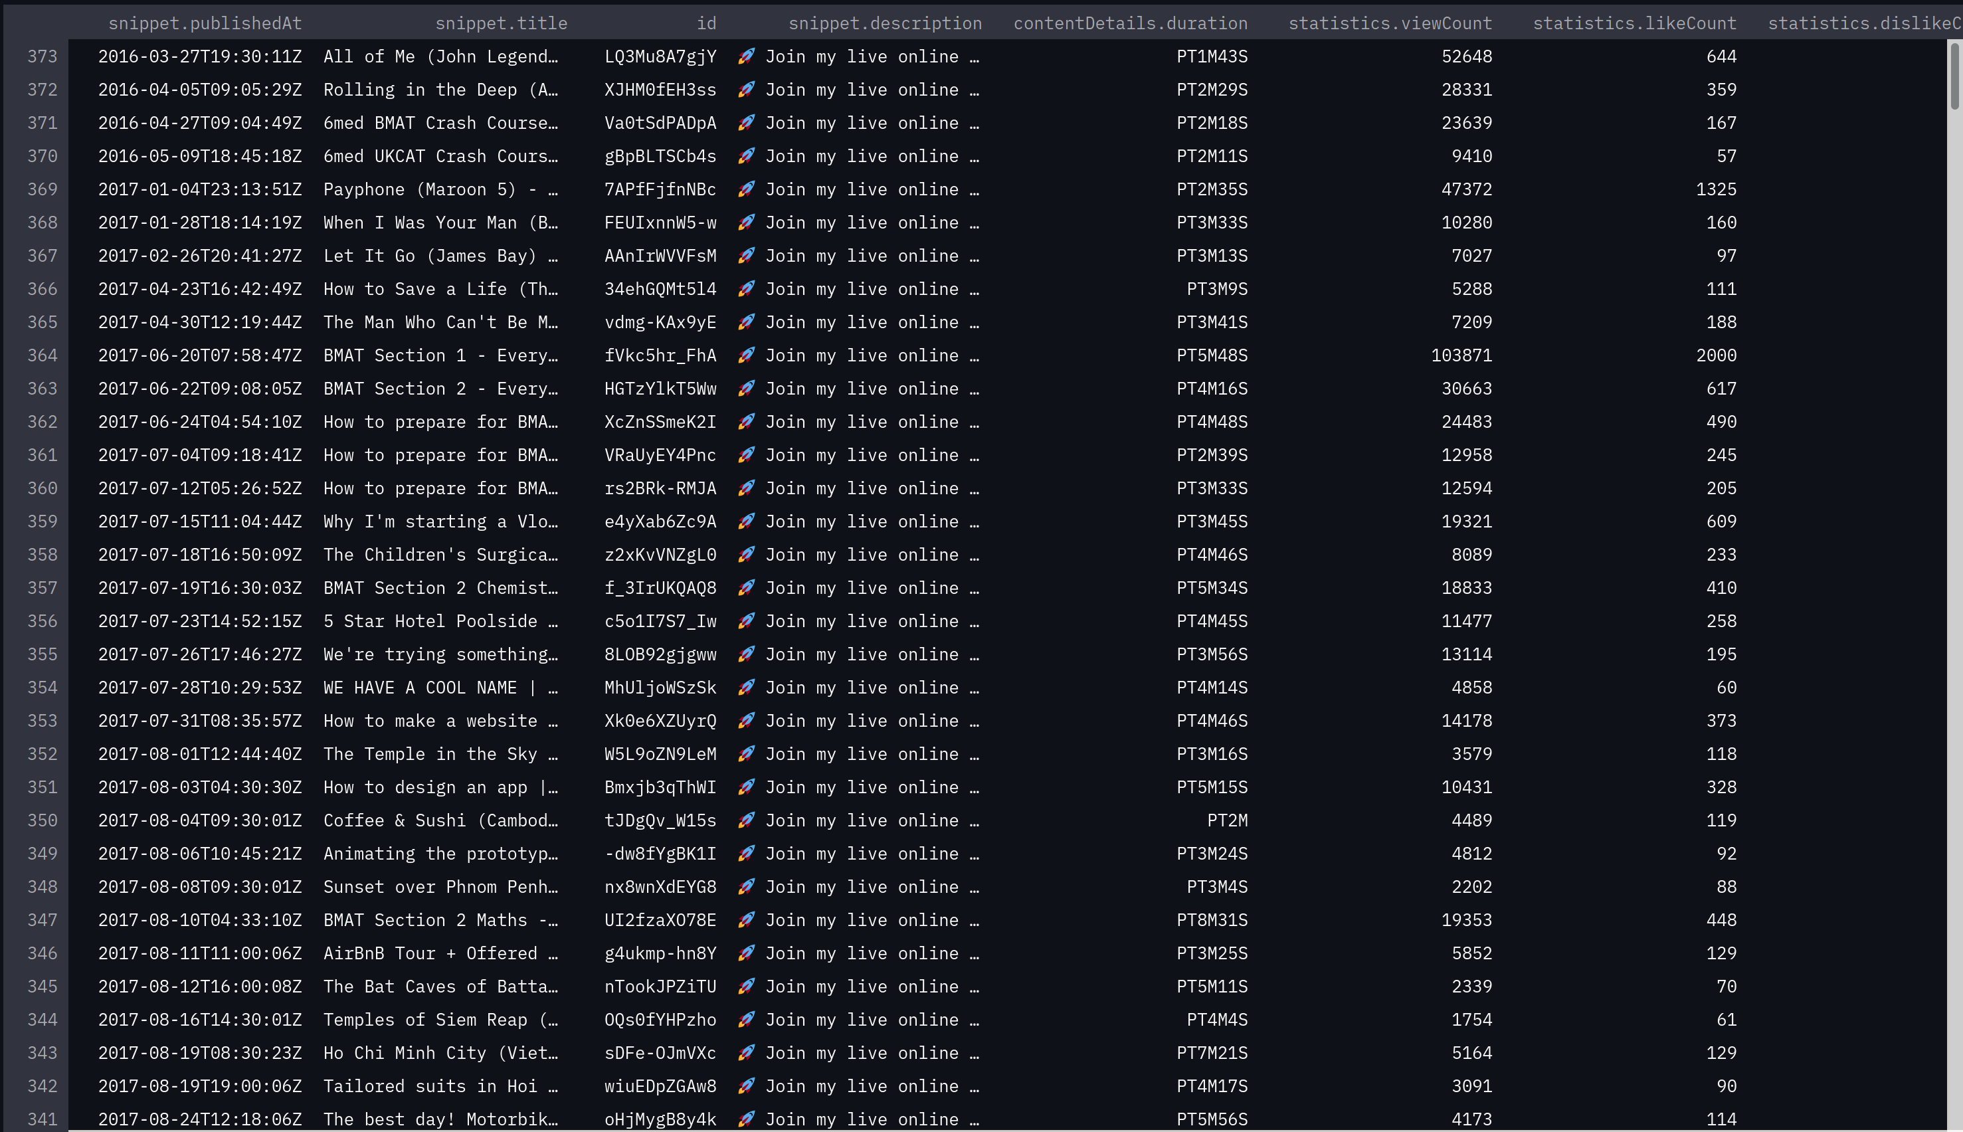
Task: Click like count cell 2000
Action: (x=1716, y=355)
